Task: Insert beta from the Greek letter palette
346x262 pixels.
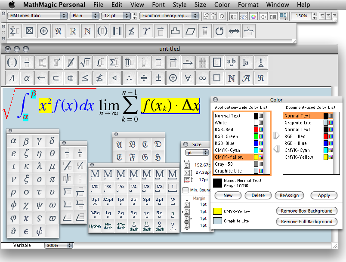Action: coord(26,141)
